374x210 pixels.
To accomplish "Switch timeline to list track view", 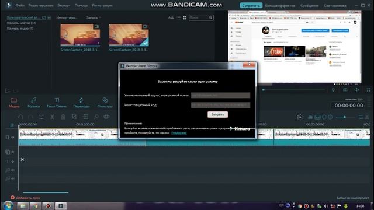I will click(x=361, y=117).
